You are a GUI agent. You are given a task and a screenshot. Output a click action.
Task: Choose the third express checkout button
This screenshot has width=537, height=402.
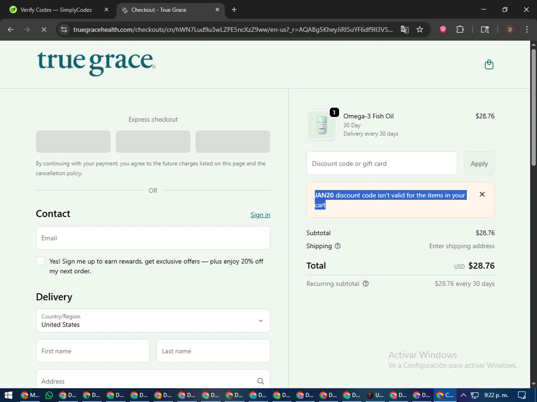pos(233,142)
